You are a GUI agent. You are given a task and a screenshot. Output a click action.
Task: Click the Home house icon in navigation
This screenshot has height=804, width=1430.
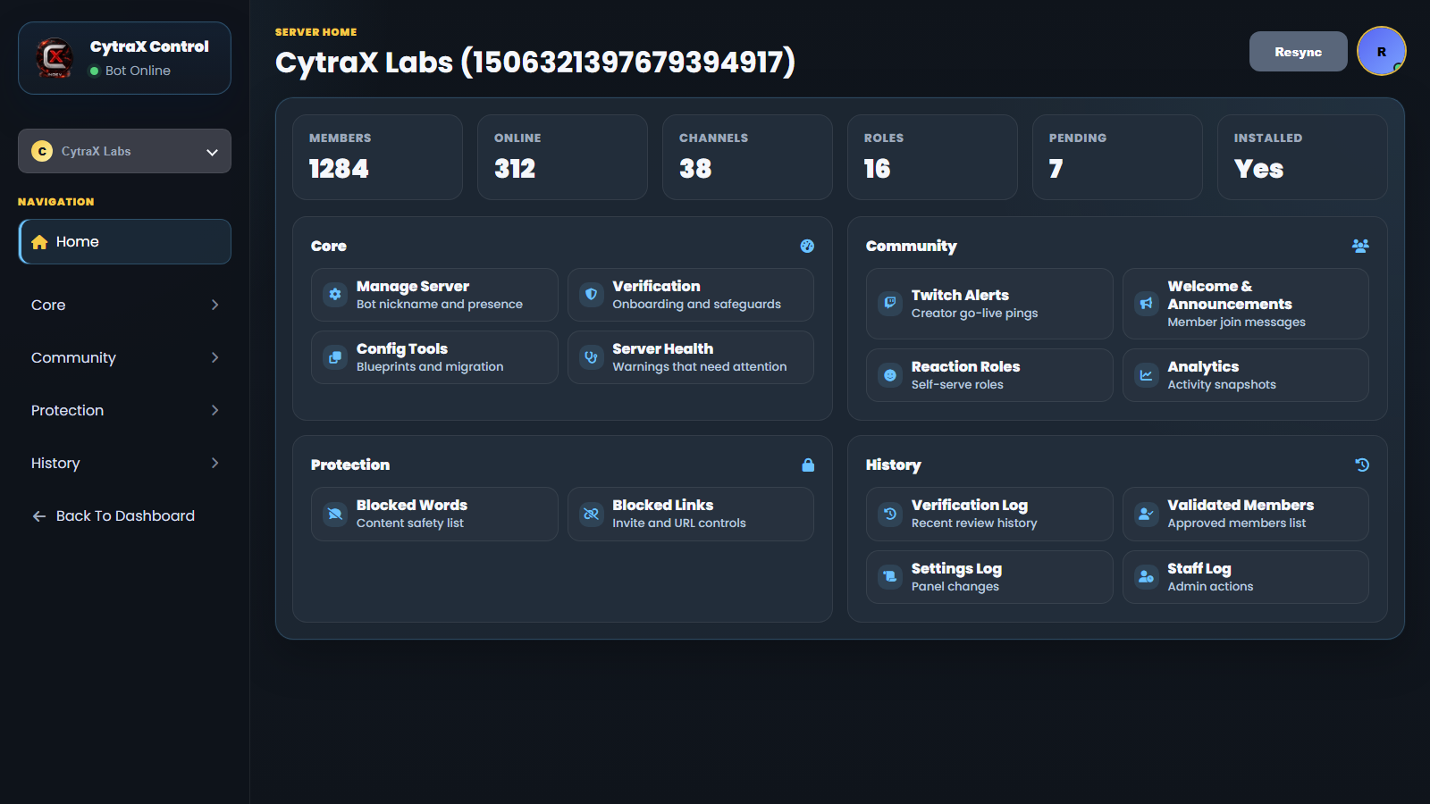click(39, 242)
